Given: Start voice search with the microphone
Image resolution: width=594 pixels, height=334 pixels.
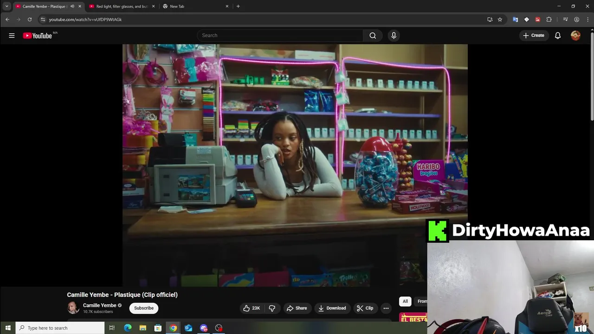Looking at the screenshot, I should click(394, 36).
